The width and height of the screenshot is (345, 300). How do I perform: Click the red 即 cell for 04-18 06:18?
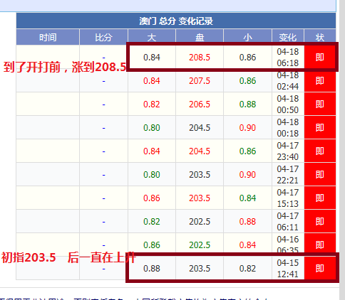click(320, 57)
